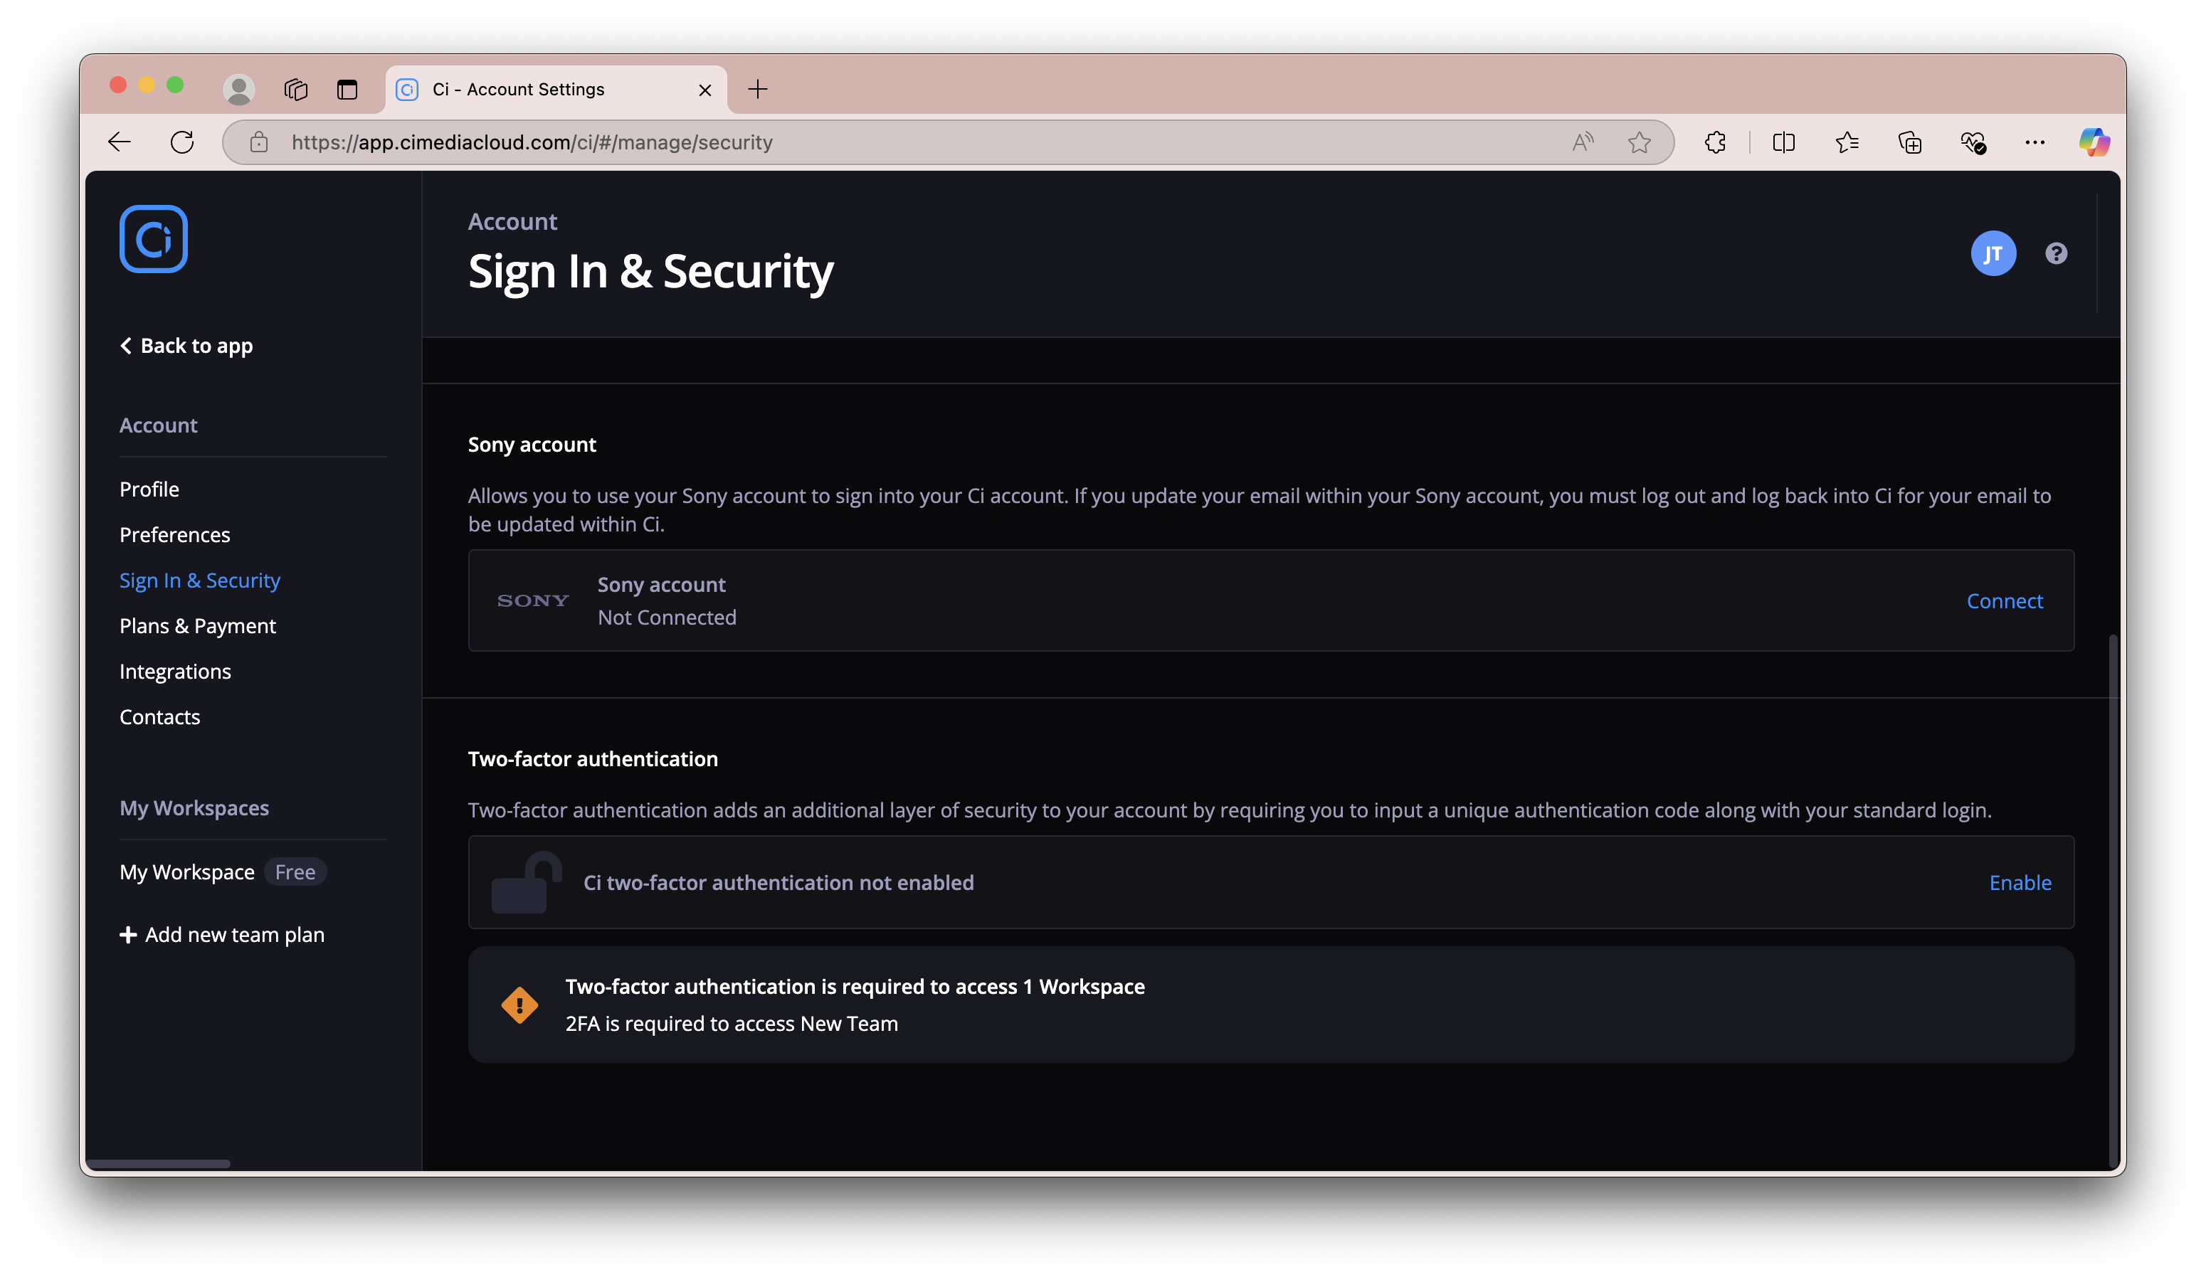Toggle the split screen browser icon
The height and width of the screenshot is (1282, 2206).
tap(1783, 142)
